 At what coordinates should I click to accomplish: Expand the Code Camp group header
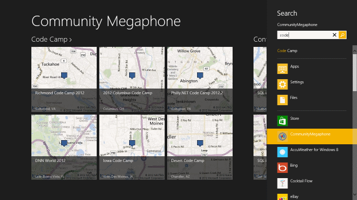tap(51, 39)
